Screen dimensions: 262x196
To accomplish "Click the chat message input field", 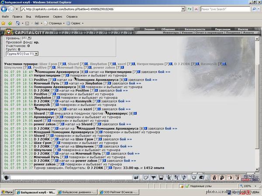I will click(72, 178).
